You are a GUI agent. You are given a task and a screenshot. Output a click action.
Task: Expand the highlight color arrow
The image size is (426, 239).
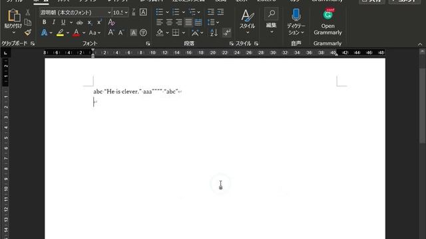[68, 33]
